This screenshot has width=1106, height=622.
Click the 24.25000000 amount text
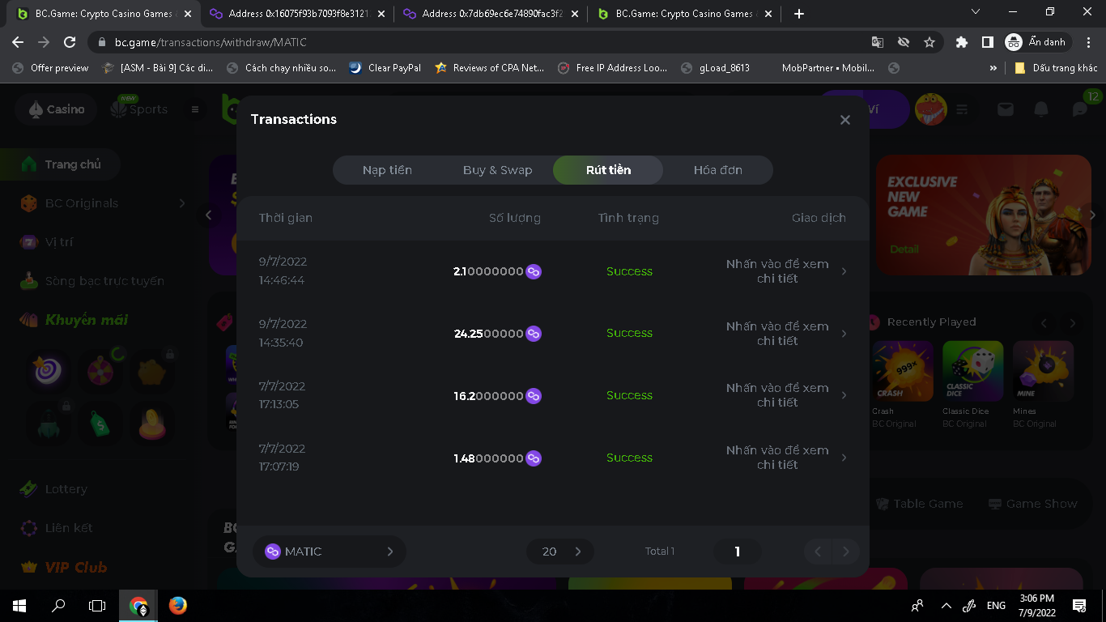pyautogui.click(x=488, y=334)
